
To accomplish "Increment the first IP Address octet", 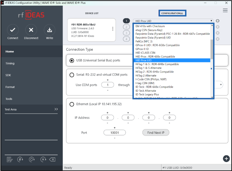I will [x=108, y=113].
